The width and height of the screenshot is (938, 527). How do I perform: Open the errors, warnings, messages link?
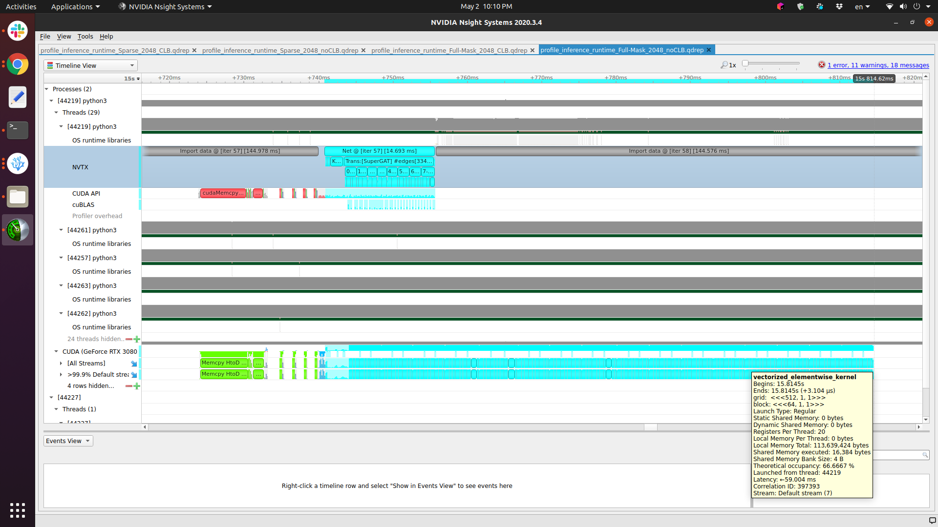pos(878,65)
